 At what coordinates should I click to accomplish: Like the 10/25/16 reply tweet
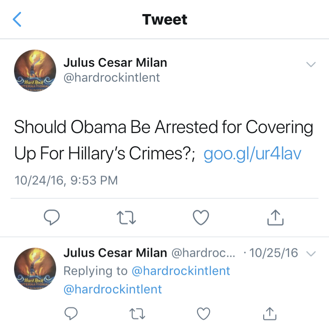pyautogui.click(x=204, y=314)
